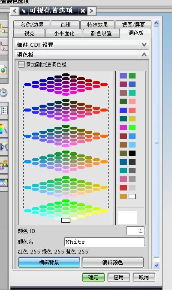Click the vertical scrollbar thumb of dialog

[157, 142]
